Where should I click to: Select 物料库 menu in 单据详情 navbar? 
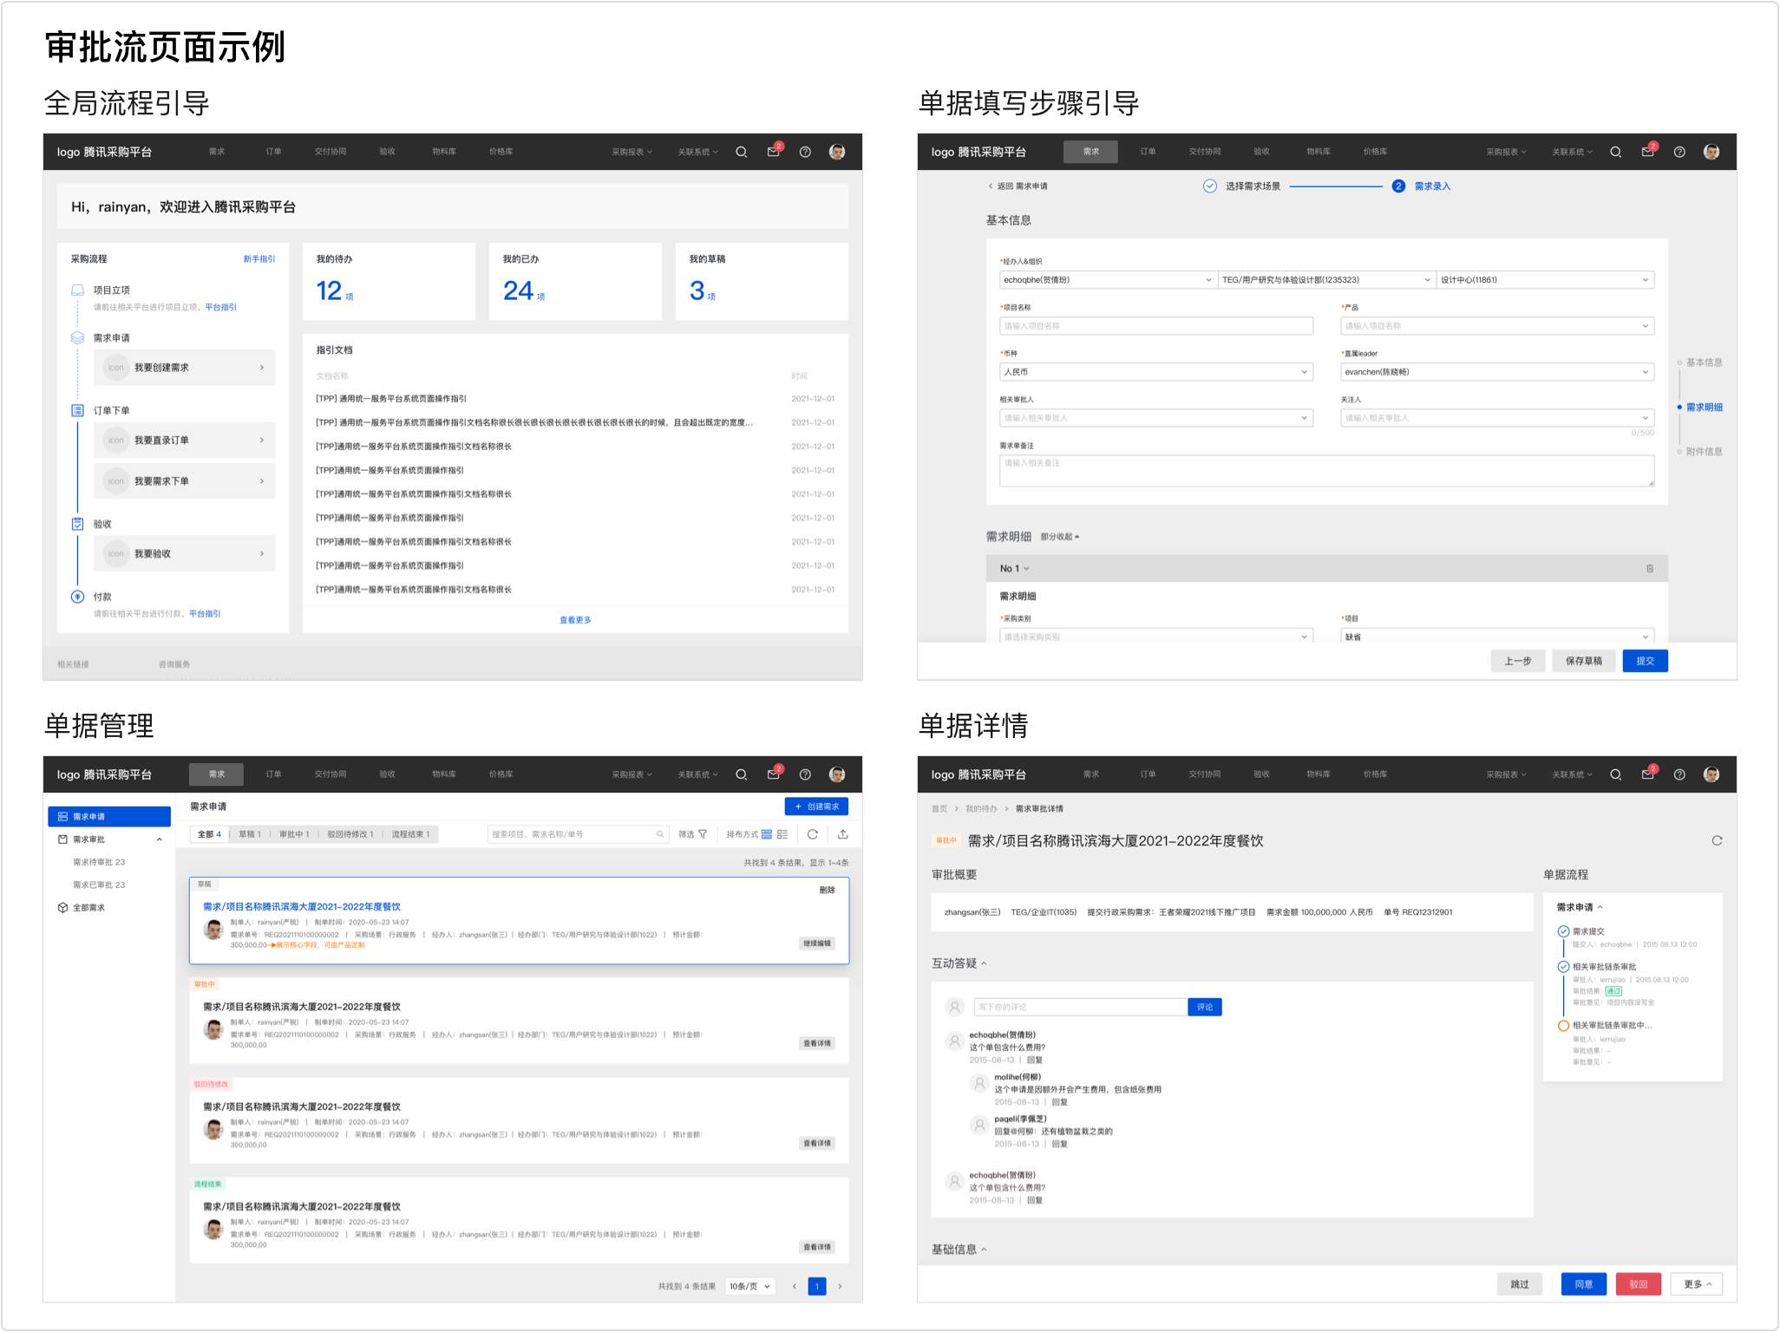tap(1319, 774)
